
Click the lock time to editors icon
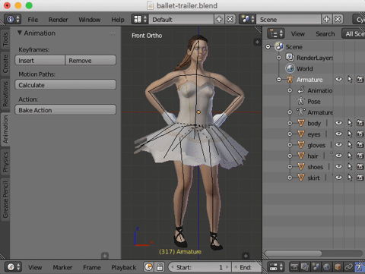click(160, 267)
